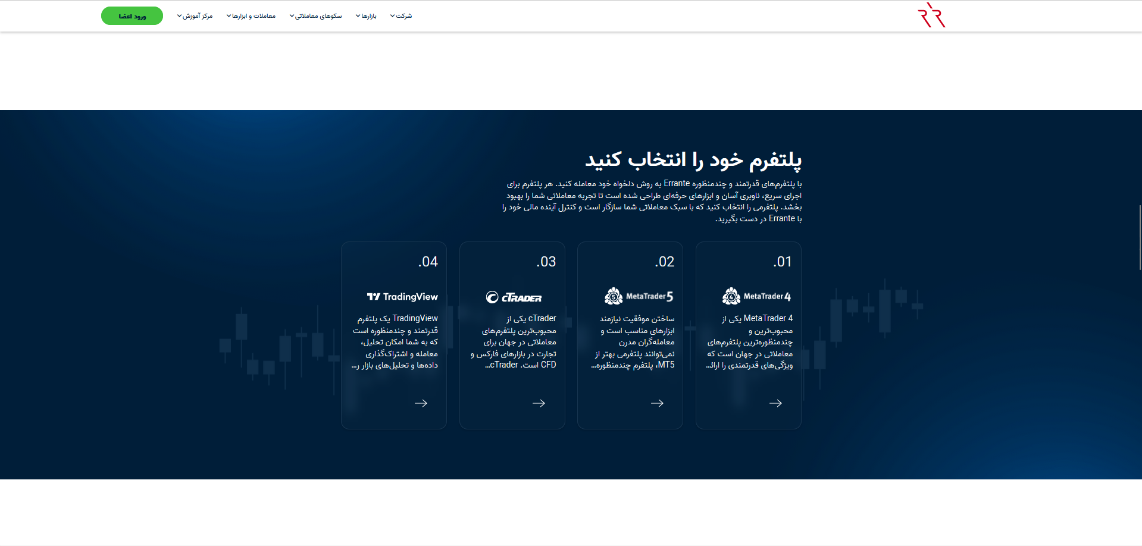Expand the بازارها menu
Image resolution: width=1142 pixels, height=546 pixels.
click(x=366, y=16)
